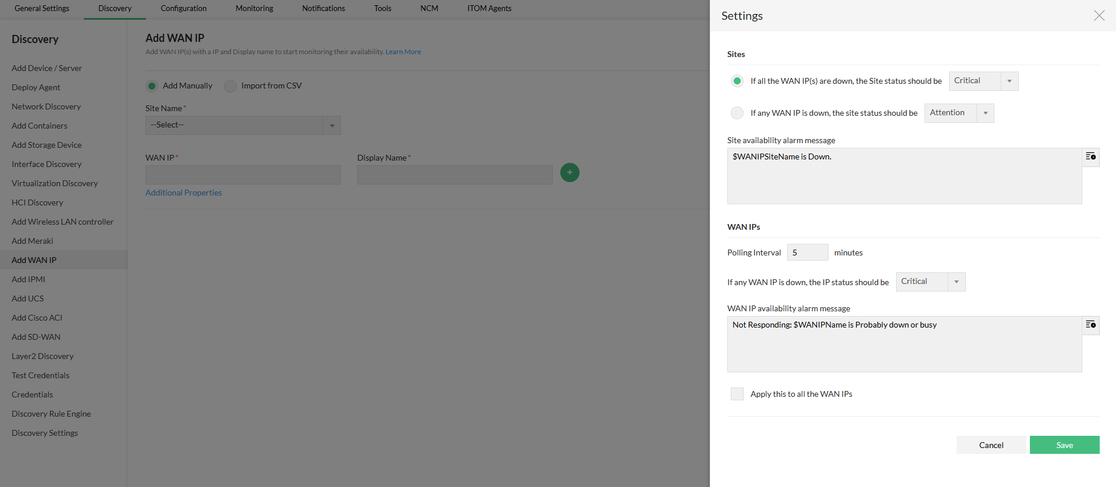The image size is (1116, 487).
Task: Insert variable into WAN IP availability alarm message
Action: (x=1090, y=325)
